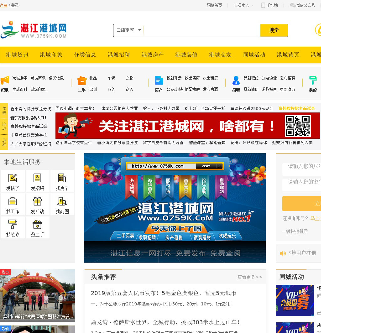376x333 pixels.
Task: Click the 登录 login link
Action: (x=15, y=5)
